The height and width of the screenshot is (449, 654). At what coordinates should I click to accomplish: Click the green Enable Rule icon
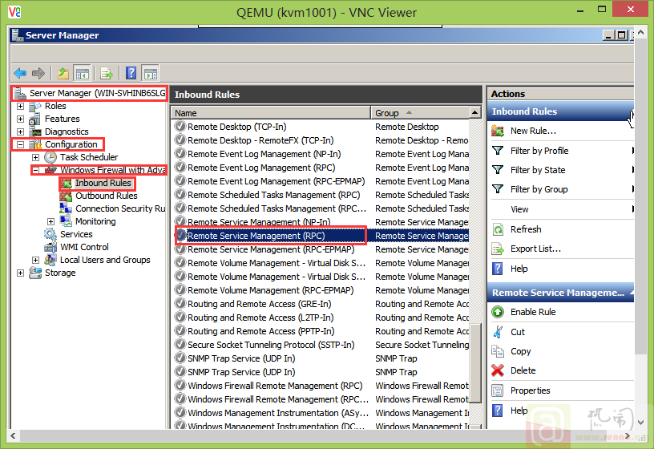pyautogui.click(x=498, y=312)
